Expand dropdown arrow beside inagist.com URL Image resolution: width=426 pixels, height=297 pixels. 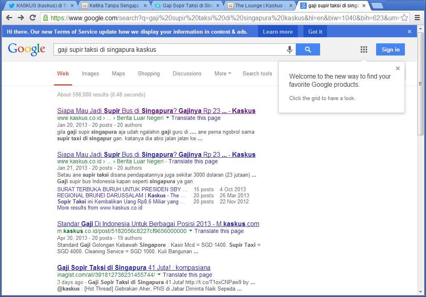159,274
